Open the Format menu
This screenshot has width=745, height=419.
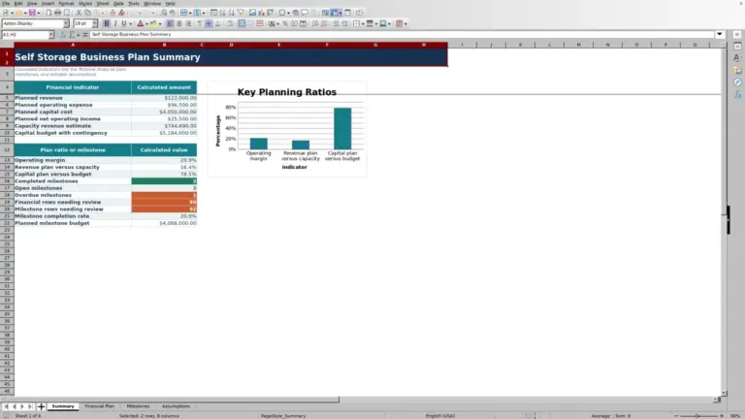tap(66, 3)
